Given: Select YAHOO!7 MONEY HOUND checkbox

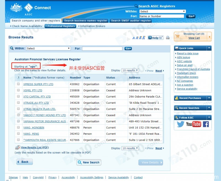Looking at the screenshot, I should point(18,115).
